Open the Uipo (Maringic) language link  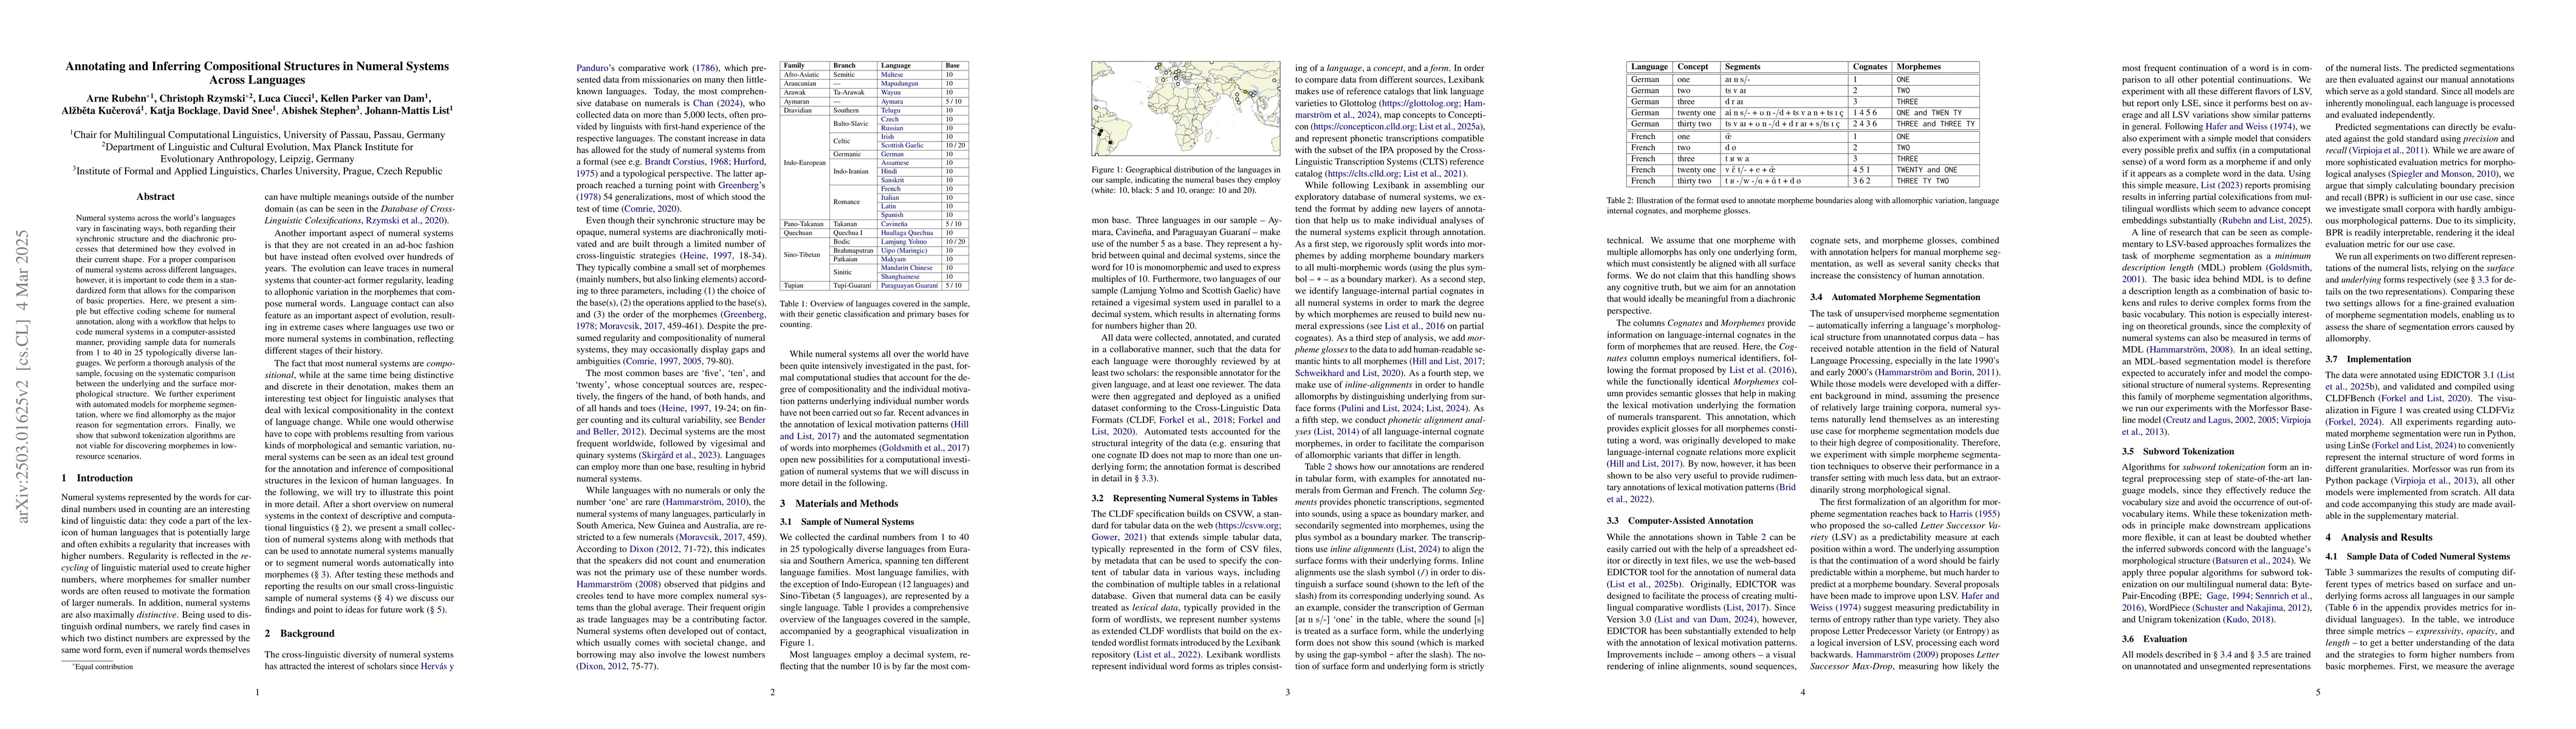[904, 251]
